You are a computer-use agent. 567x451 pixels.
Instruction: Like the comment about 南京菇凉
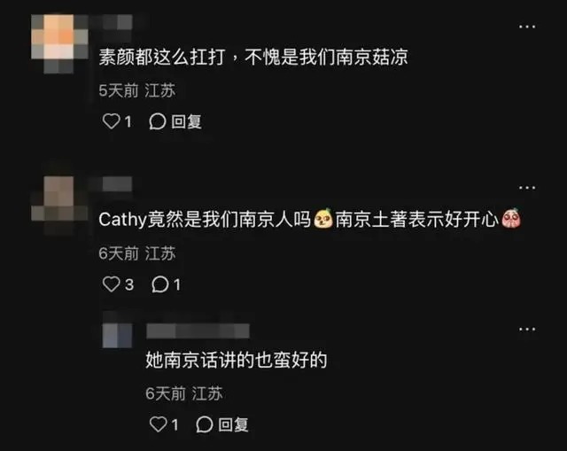click(x=111, y=121)
